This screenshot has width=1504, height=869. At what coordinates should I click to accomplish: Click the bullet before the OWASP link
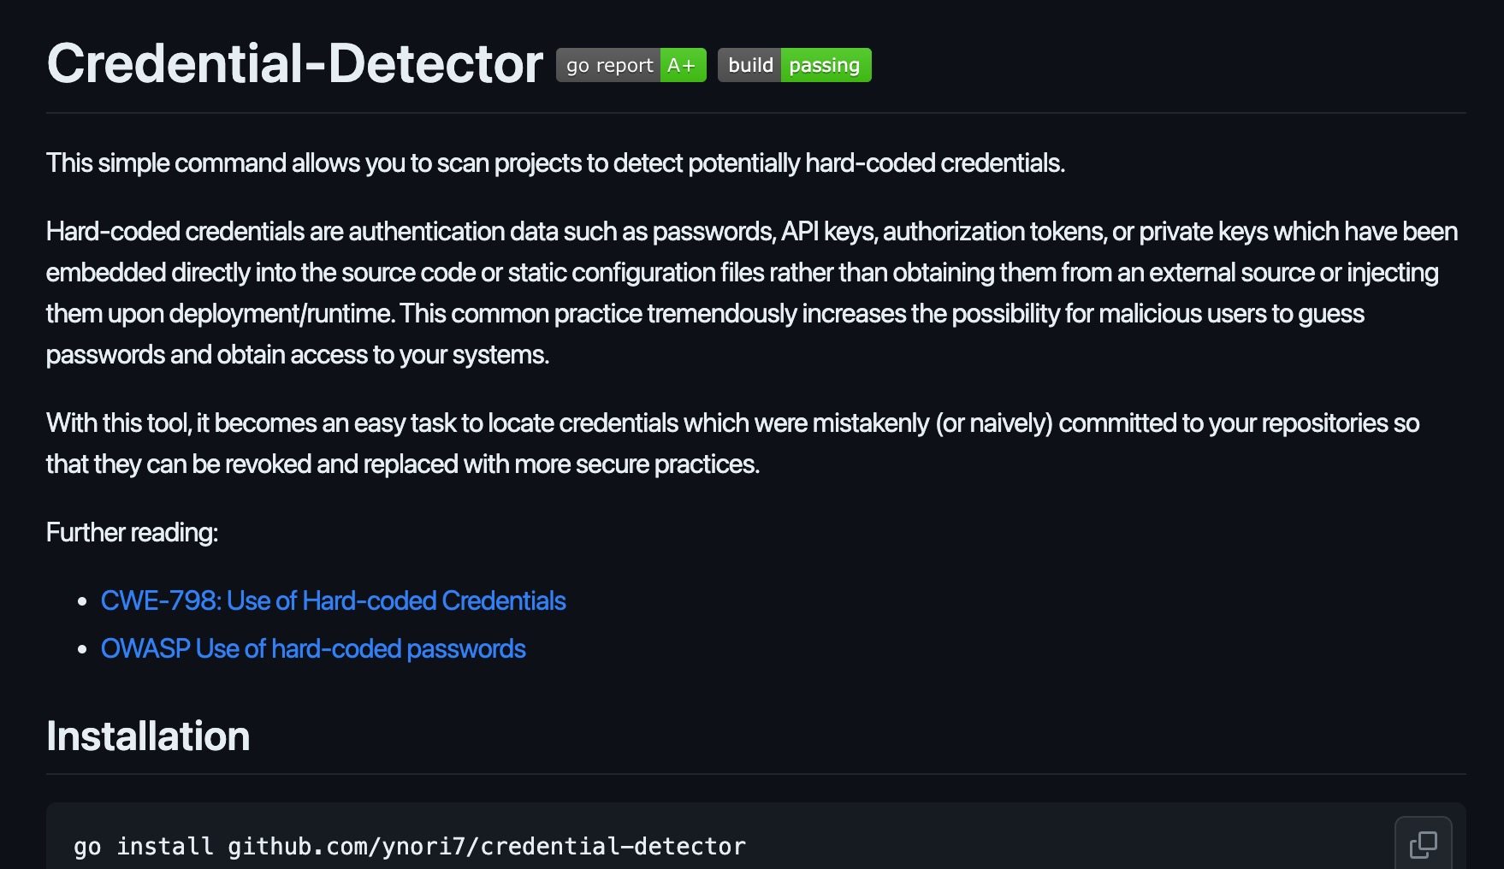click(x=82, y=649)
